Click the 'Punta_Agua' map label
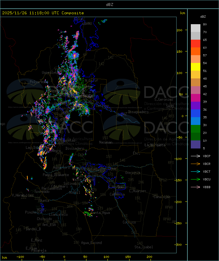The width and height of the screenshot is (219, 261). [100, 213]
